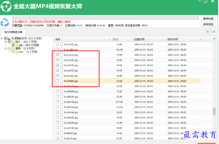The height and width of the screenshot is (144, 219).
Task: Check the box for 0x1cb868.jpg
Action: [x=57, y=81]
